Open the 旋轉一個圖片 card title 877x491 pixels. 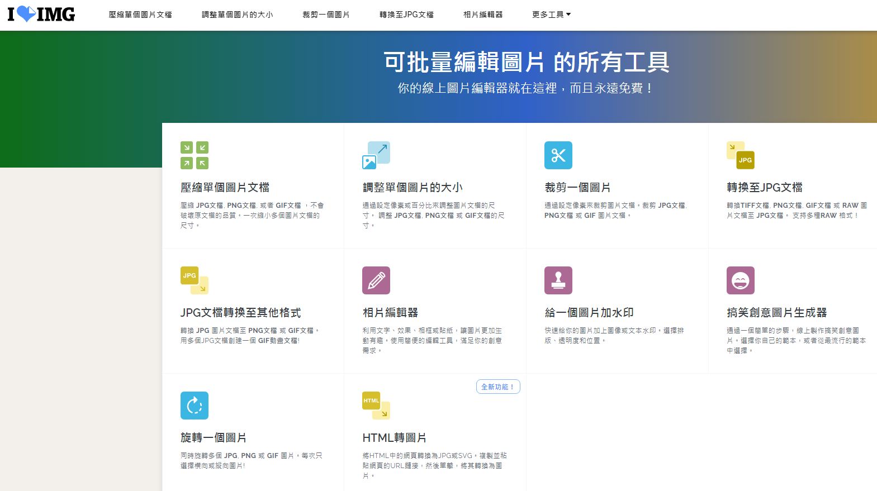pyautogui.click(x=214, y=437)
